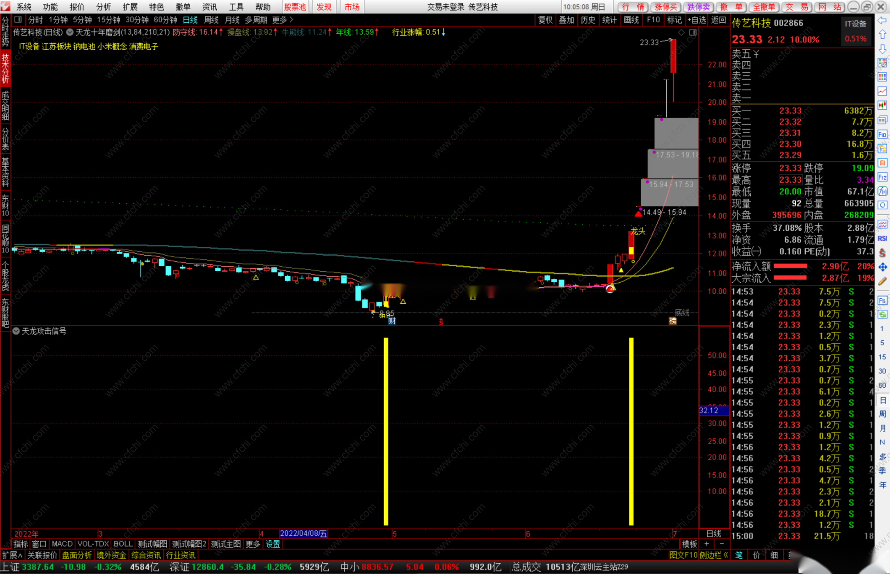This screenshot has width=890, height=574.
Task: Click the 涨停买 button
Action: click(x=666, y=7)
